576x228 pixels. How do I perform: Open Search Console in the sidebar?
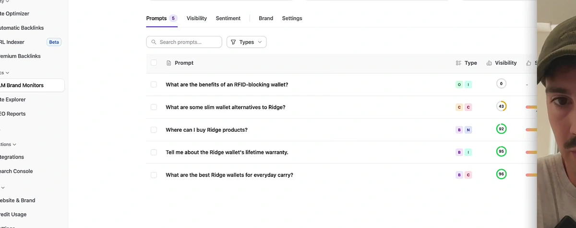click(17, 171)
